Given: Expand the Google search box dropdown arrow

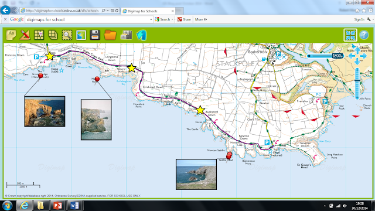Looking at the screenshot, I should coord(151,19).
